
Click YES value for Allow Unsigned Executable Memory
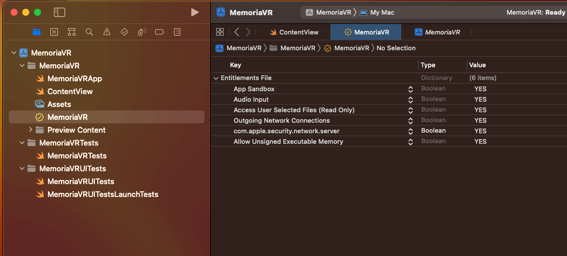(480, 141)
